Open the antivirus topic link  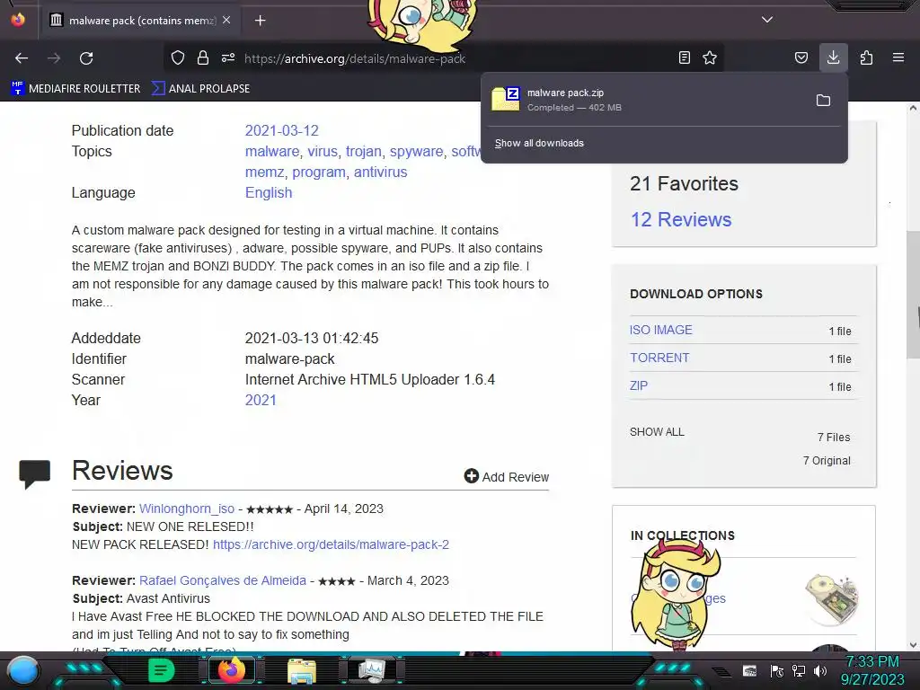(380, 172)
